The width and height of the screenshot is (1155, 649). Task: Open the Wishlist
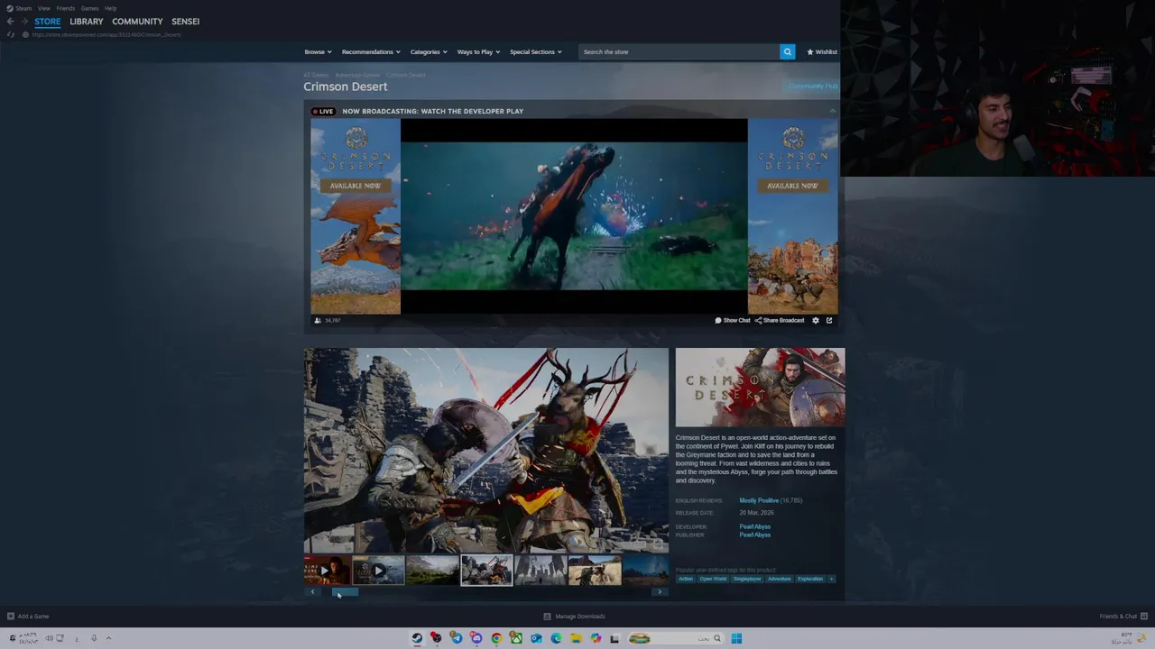(x=822, y=51)
